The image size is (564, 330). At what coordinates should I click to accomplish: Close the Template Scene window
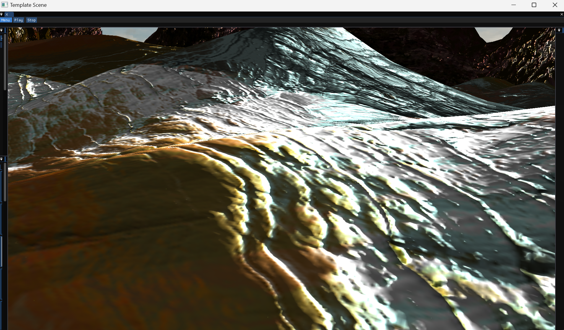pos(555,5)
